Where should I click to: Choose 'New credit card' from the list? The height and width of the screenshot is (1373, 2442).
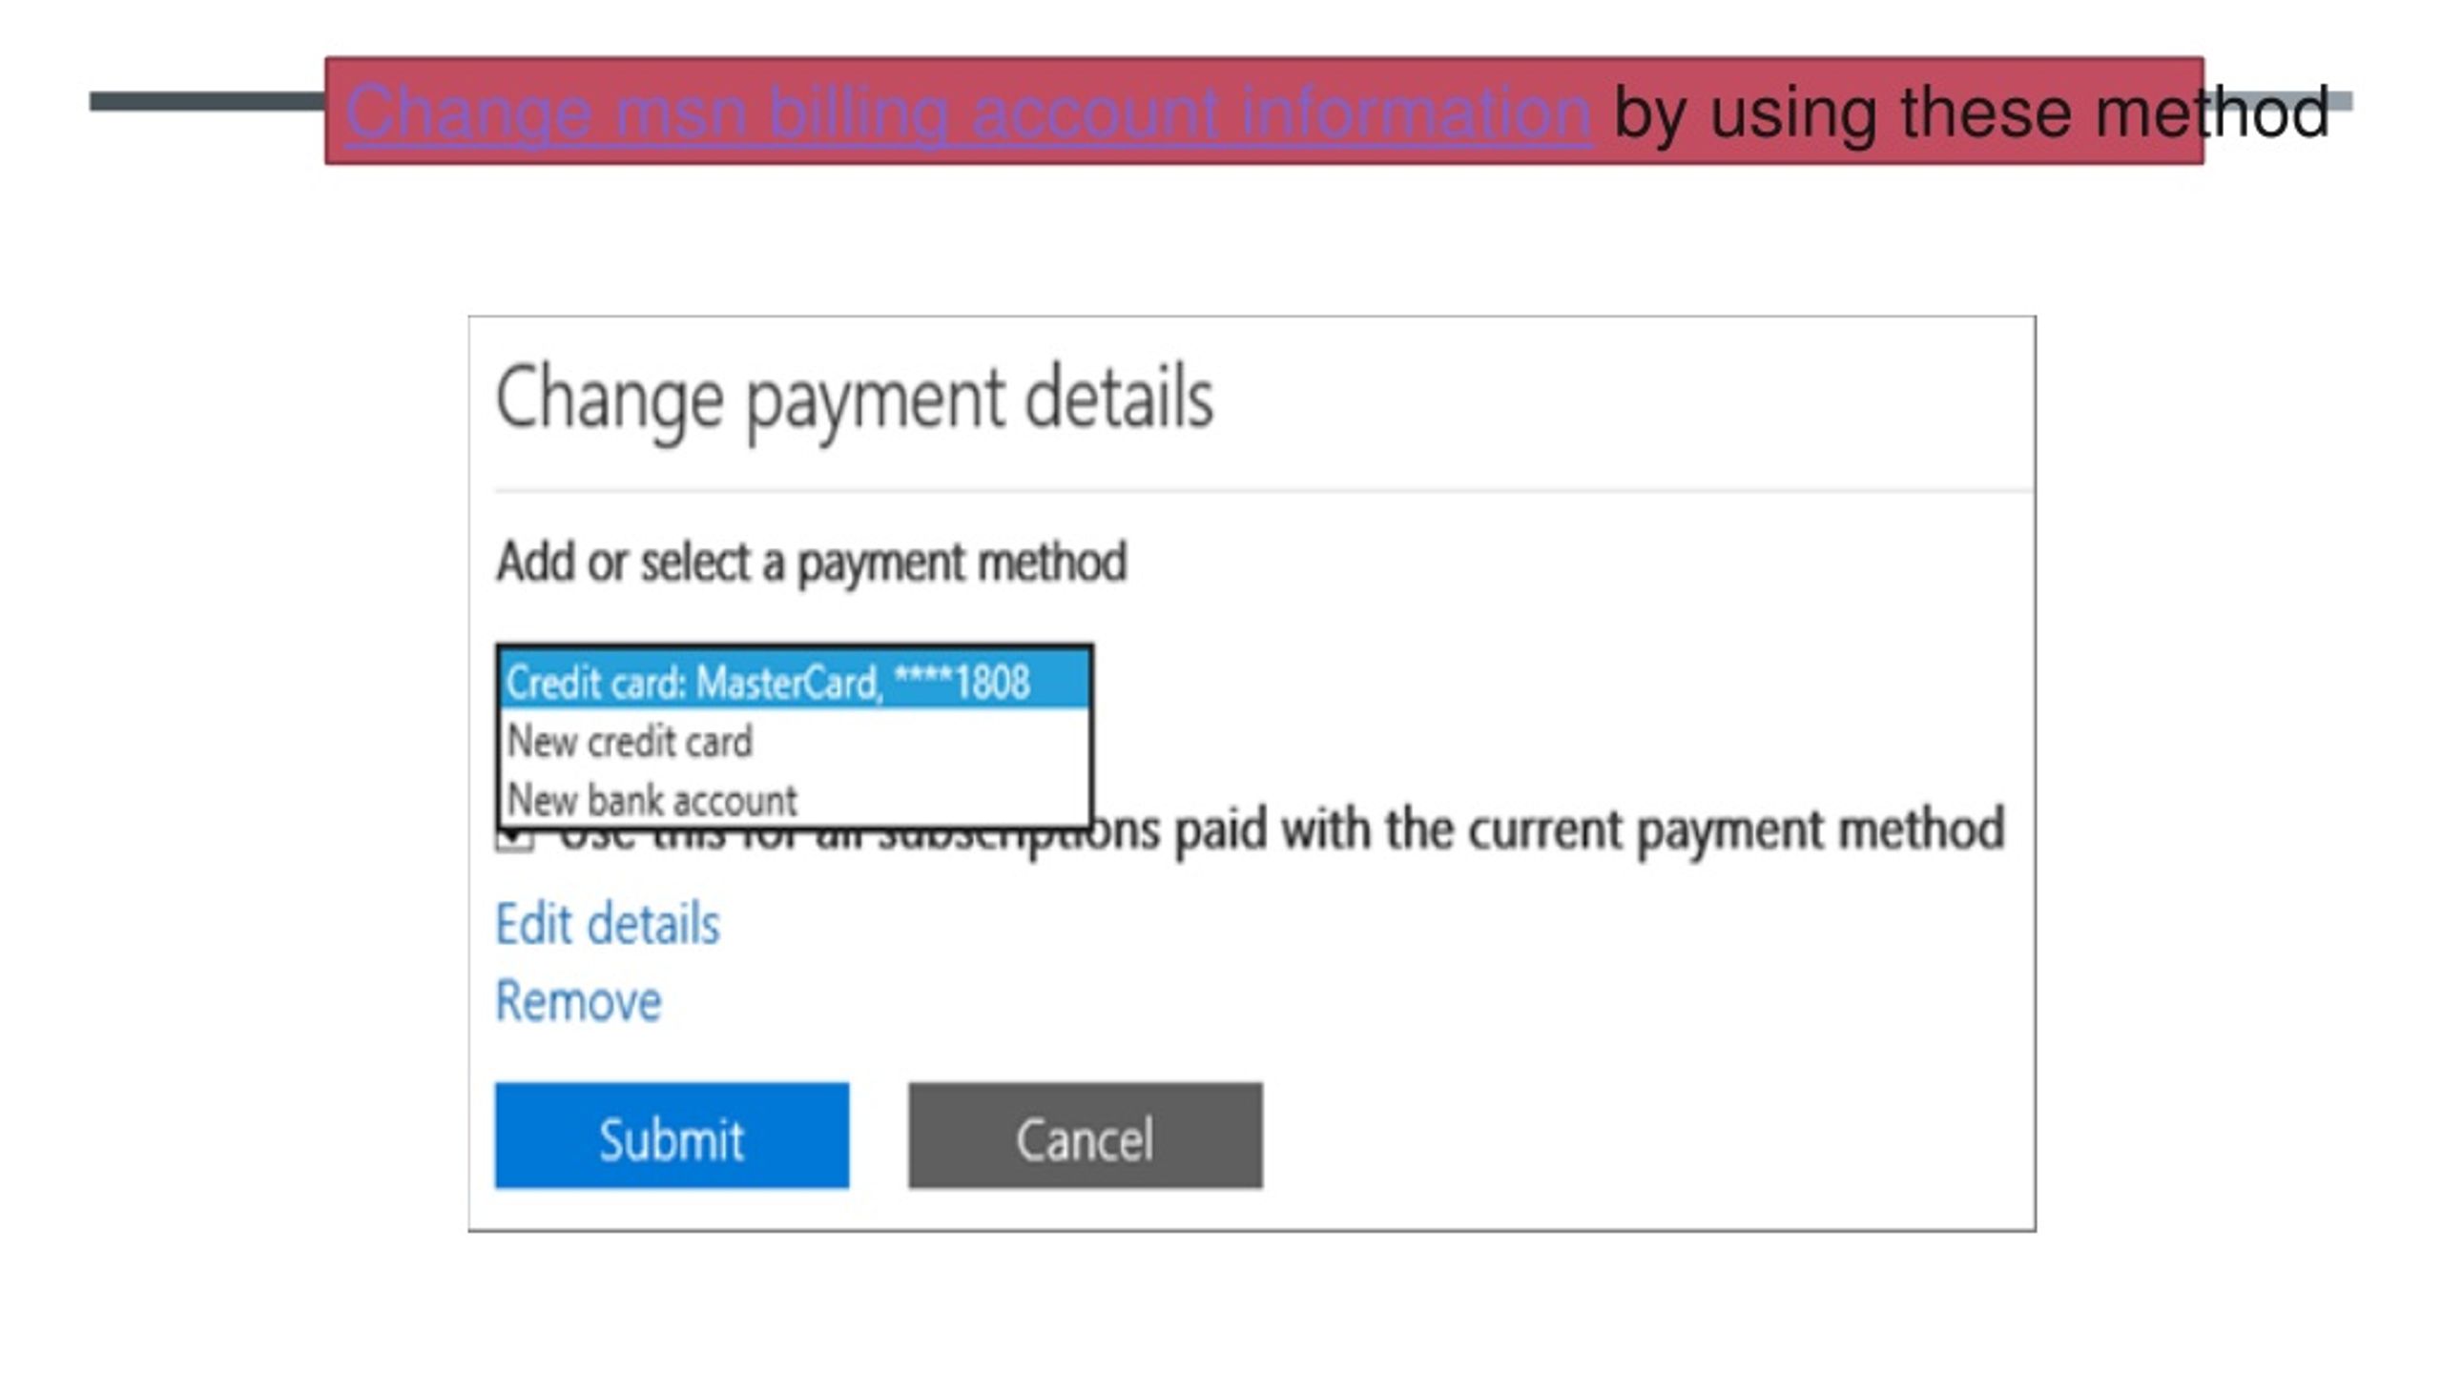click(x=794, y=741)
